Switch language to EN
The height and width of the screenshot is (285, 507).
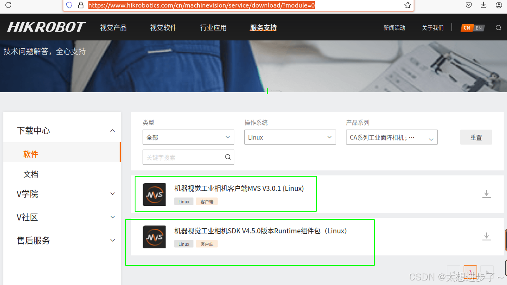click(x=479, y=28)
